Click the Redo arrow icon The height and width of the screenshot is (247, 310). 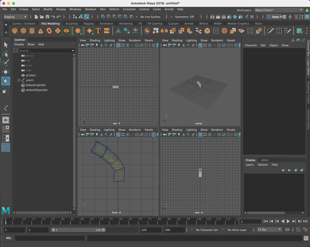(59, 17)
